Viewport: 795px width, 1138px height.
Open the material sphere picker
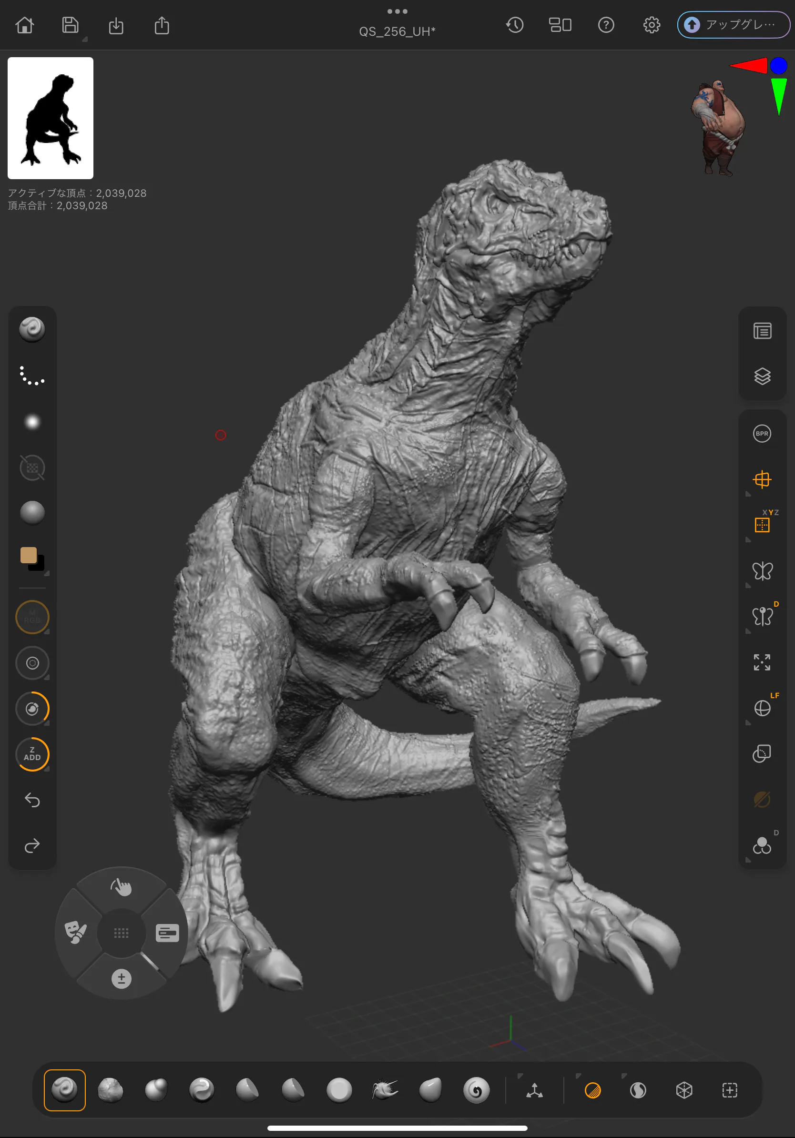32,512
